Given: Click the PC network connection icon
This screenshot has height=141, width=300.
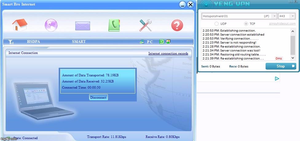Looking at the screenshot, I should 142,42.
